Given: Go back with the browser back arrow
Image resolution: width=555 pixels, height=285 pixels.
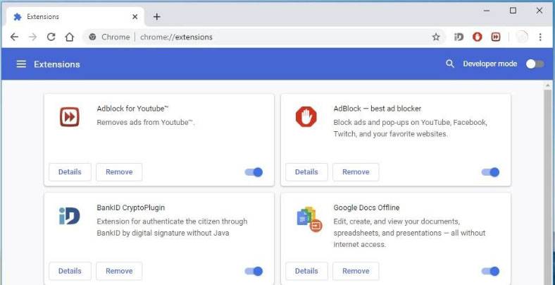Looking at the screenshot, I should [x=14, y=37].
